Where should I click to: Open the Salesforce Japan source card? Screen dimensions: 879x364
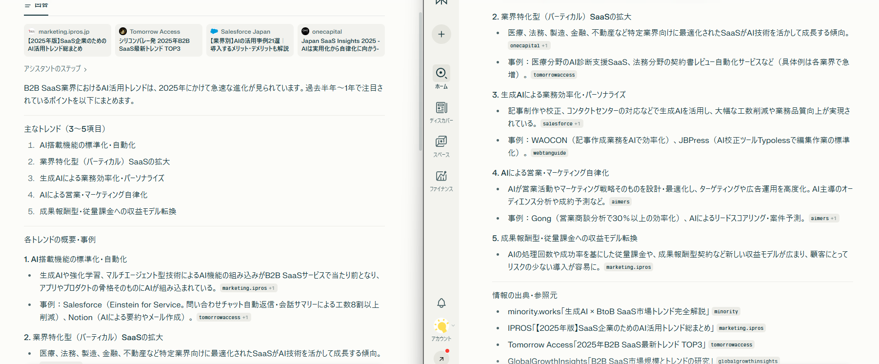tap(250, 40)
